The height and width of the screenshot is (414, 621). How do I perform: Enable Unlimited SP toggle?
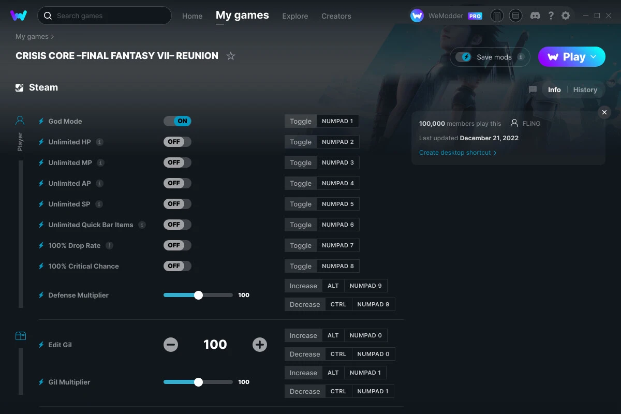(x=178, y=204)
